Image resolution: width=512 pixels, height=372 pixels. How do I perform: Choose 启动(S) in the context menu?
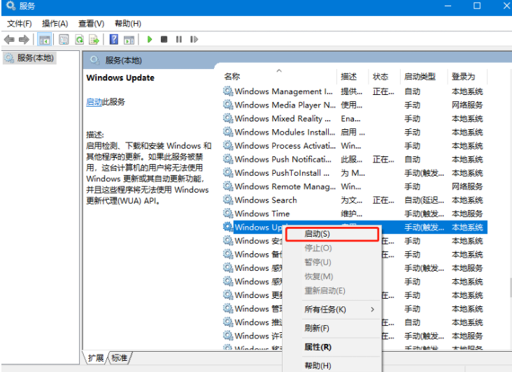[332, 234]
